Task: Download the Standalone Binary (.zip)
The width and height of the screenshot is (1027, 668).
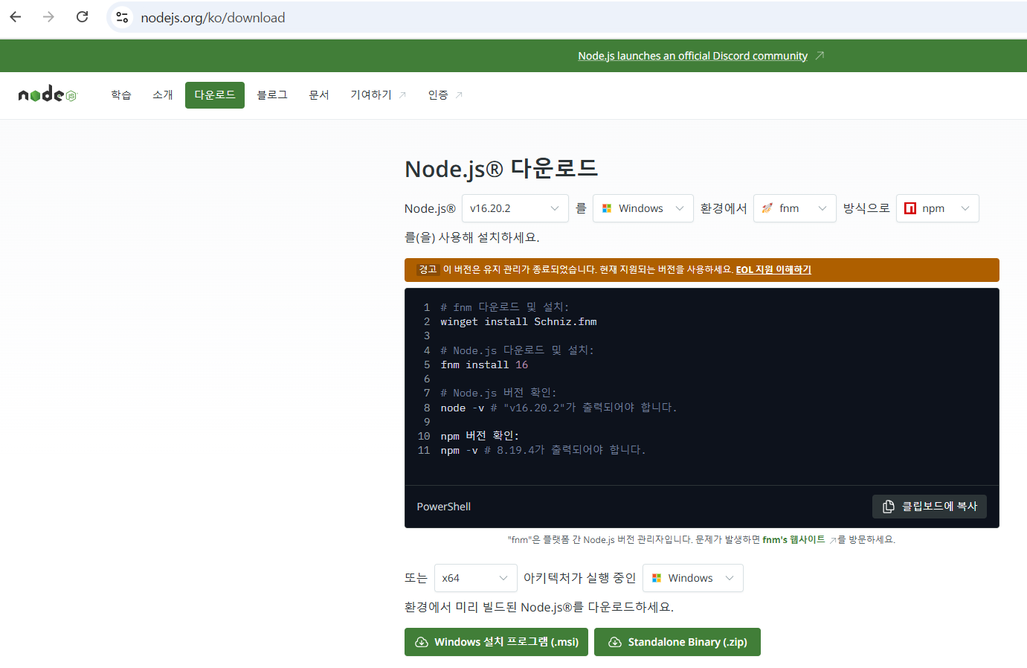Action: pyautogui.click(x=677, y=642)
